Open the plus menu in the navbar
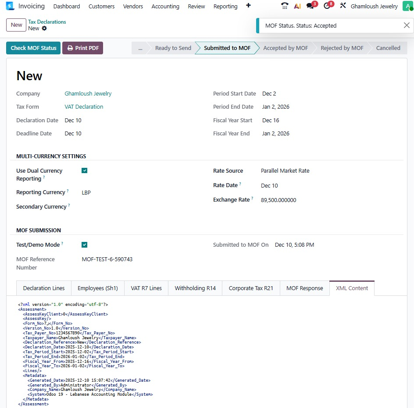The image size is (414, 408). point(249,6)
